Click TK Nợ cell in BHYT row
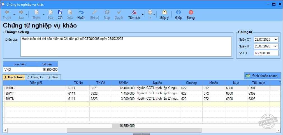This screenshot has width=283, height=135. point(78,93)
